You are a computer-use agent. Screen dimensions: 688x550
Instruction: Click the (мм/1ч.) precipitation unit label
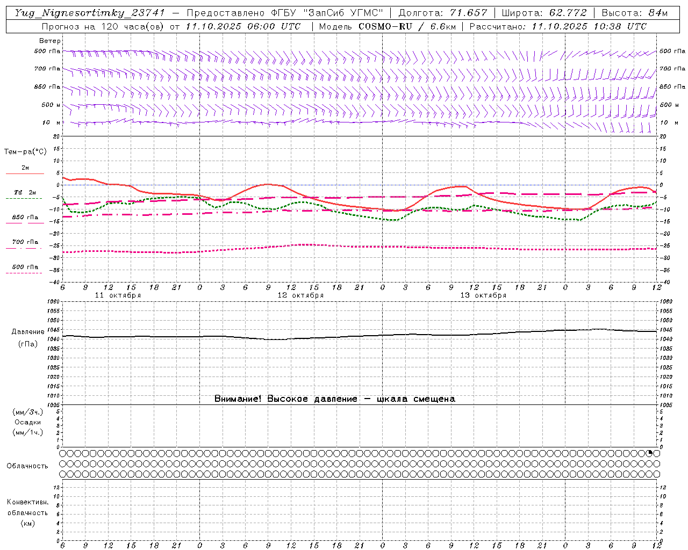tap(28, 432)
